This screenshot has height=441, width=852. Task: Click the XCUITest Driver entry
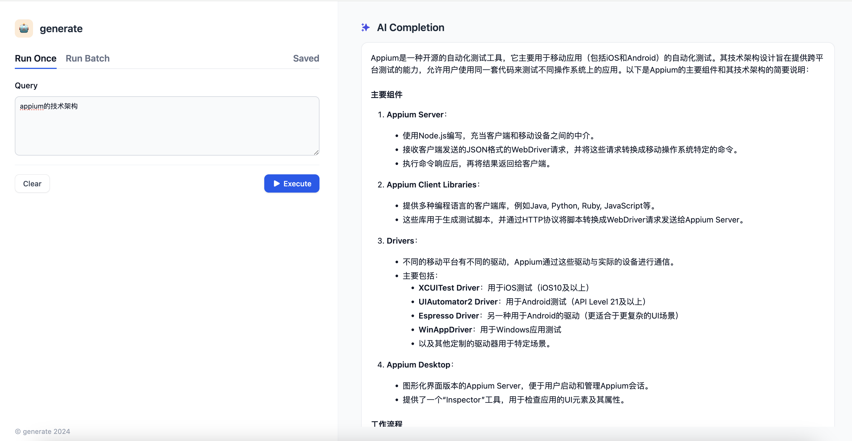pyautogui.click(x=448, y=288)
